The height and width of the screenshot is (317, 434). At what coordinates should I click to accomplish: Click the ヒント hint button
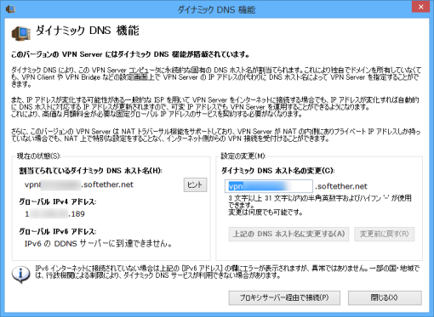click(x=195, y=184)
